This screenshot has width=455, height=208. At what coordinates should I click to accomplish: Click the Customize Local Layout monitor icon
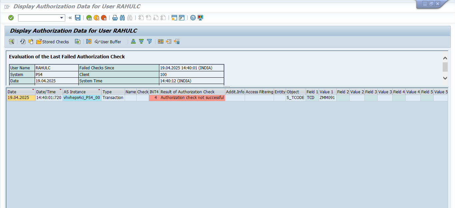[x=200, y=18]
